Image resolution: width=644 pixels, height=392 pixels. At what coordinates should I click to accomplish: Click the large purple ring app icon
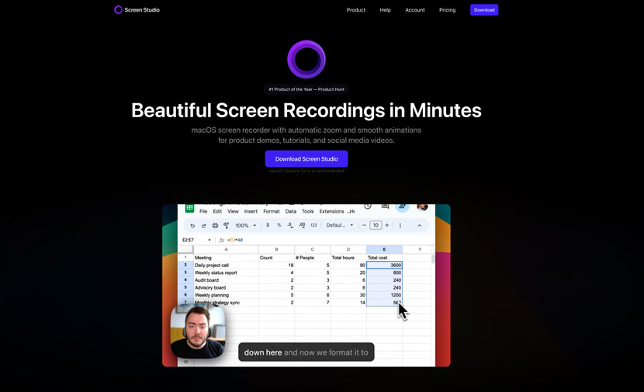[x=306, y=59]
